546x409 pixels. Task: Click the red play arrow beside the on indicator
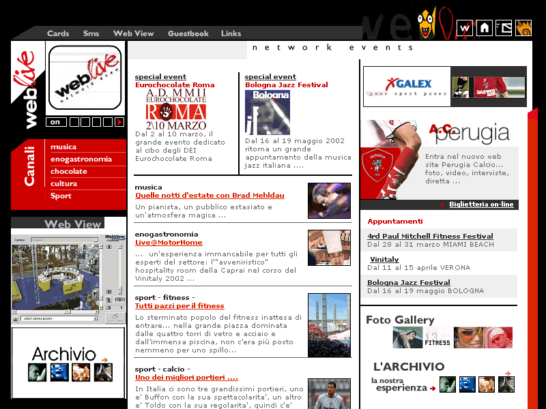119,122
